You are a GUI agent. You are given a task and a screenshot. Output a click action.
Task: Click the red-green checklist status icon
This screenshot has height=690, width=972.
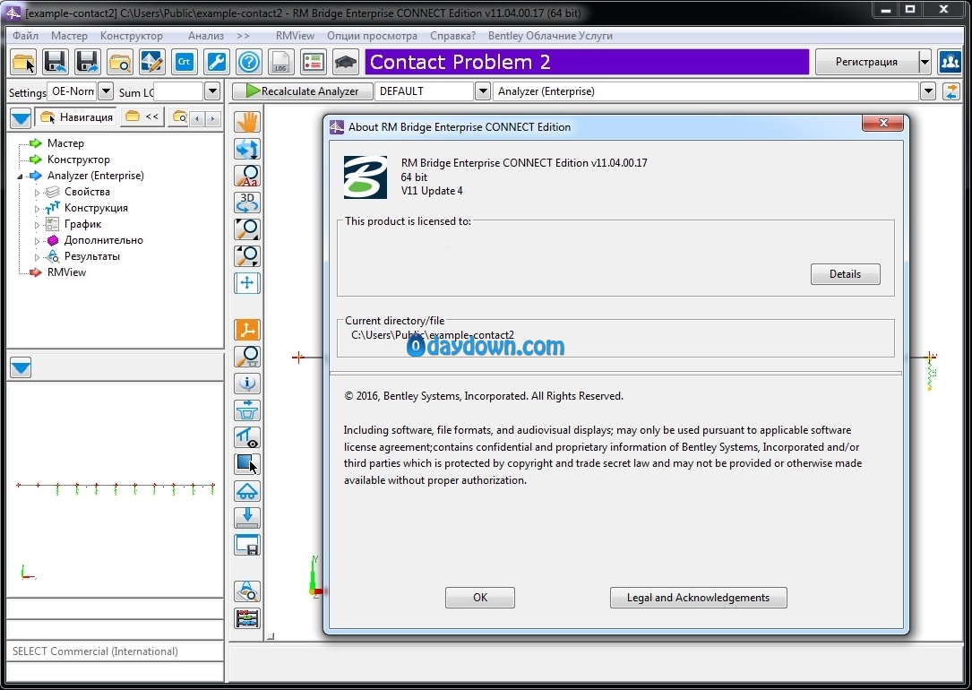(313, 62)
